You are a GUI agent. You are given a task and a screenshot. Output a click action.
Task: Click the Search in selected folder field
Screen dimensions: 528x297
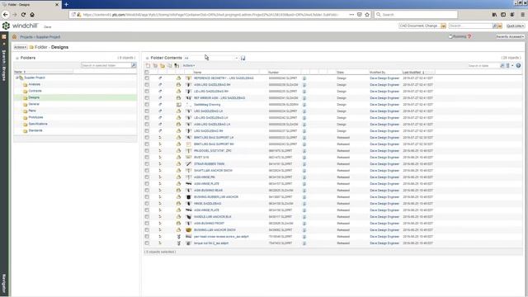pyautogui.click(x=106, y=65)
